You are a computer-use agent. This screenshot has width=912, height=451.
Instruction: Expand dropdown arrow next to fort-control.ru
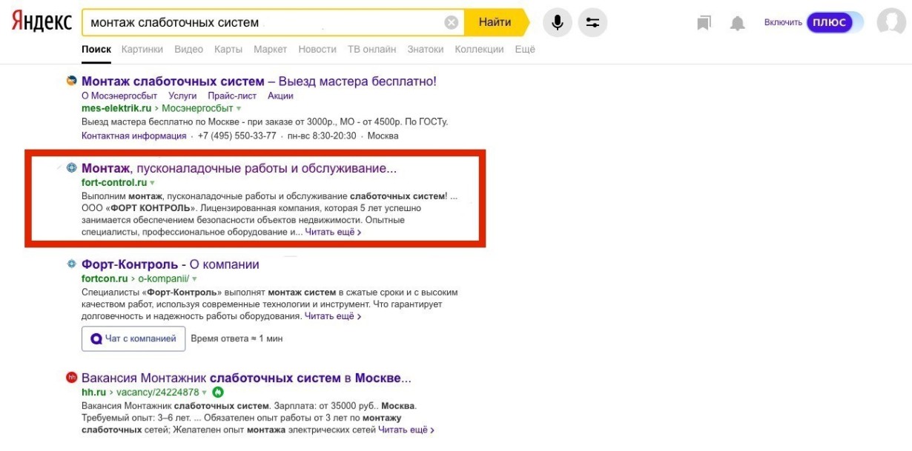152,183
